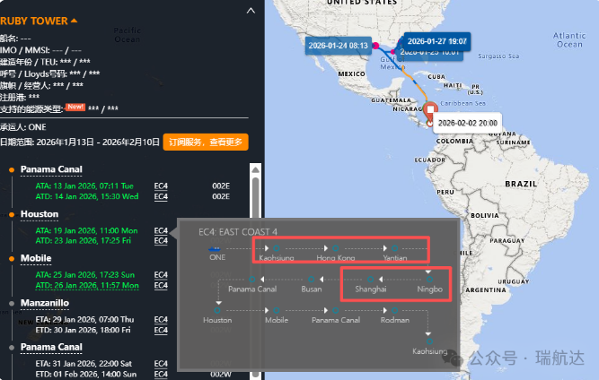The image size is (599, 380).
Task: Select Panama Canal first port entry
Action: coord(51,170)
